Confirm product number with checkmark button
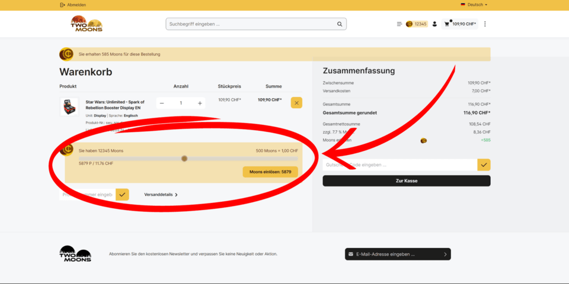Screen dimensions: 569x284 tap(122, 194)
